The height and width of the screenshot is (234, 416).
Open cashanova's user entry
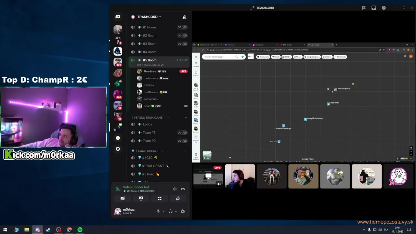click(162, 78)
